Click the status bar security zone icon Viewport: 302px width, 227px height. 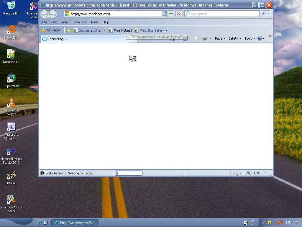click(236, 173)
